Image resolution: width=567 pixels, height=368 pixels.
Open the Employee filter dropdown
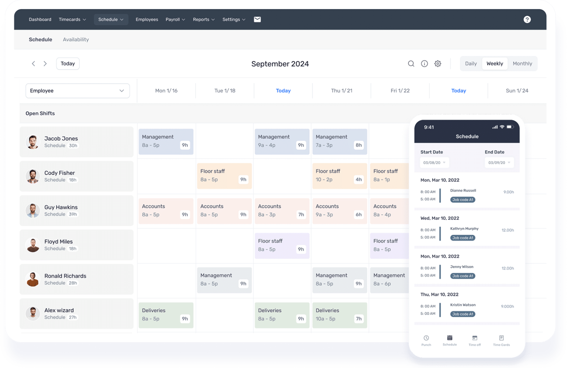78,90
